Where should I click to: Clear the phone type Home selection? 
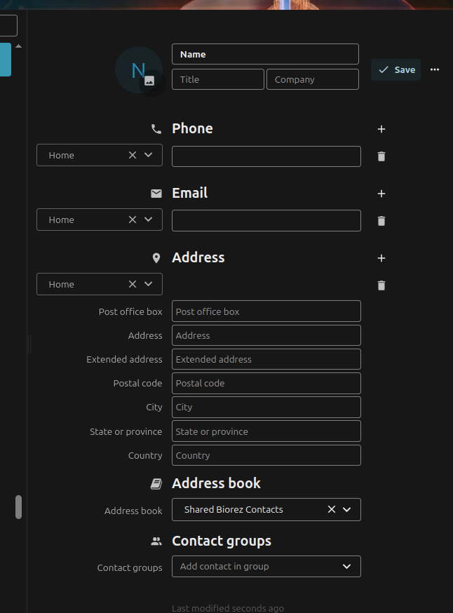(x=133, y=155)
